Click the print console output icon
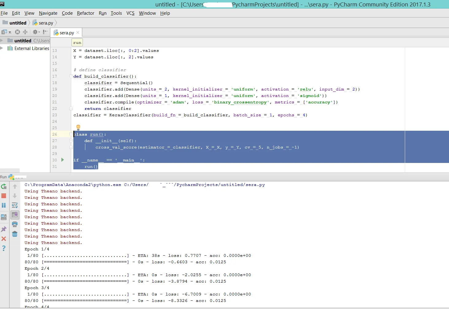This screenshot has width=449, height=309. (15, 224)
